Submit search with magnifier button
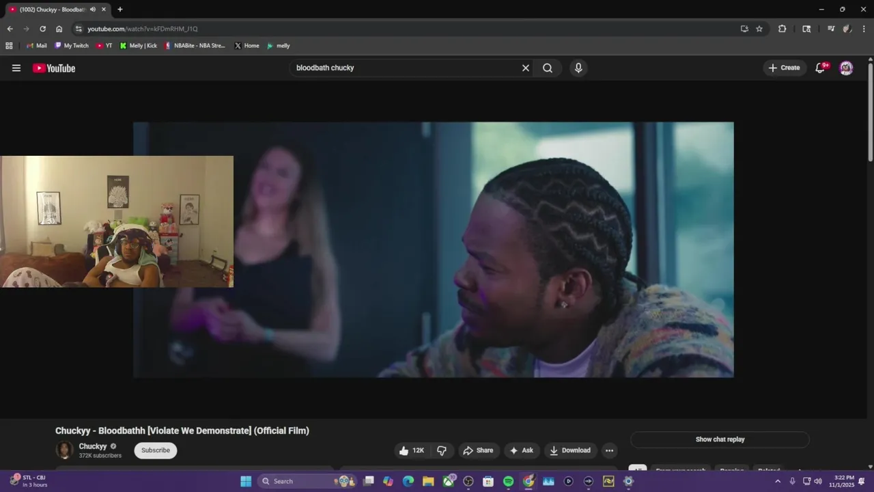 coord(548,68)
